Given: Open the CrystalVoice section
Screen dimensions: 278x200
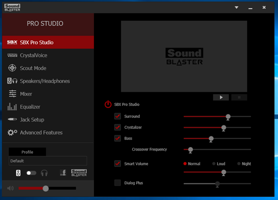Looking at the screenshot, I should [48, 55].
